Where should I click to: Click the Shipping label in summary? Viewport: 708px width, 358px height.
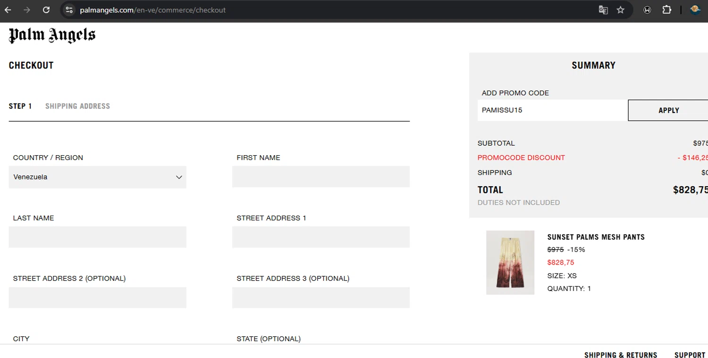pyautogui.click(x=495, y=172)
